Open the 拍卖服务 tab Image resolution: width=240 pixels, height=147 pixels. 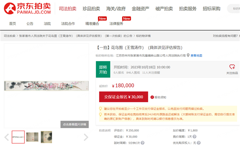[x=188, y=9]
